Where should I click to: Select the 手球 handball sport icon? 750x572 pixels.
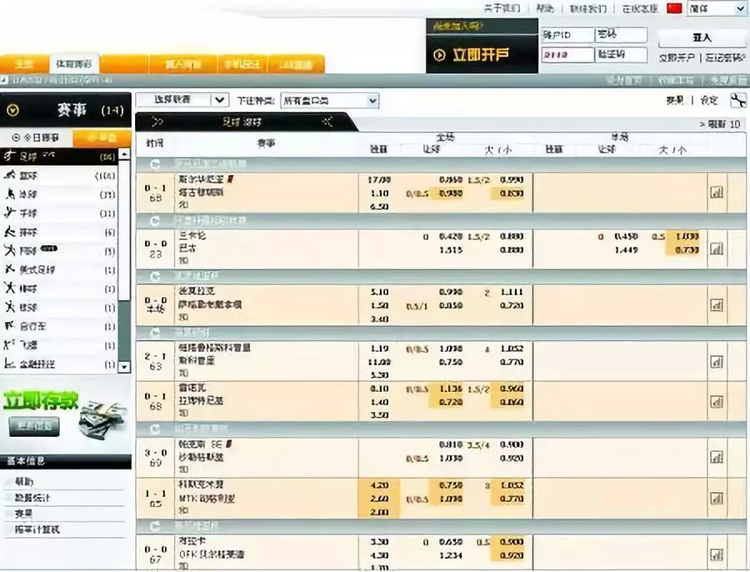(9, 213)
